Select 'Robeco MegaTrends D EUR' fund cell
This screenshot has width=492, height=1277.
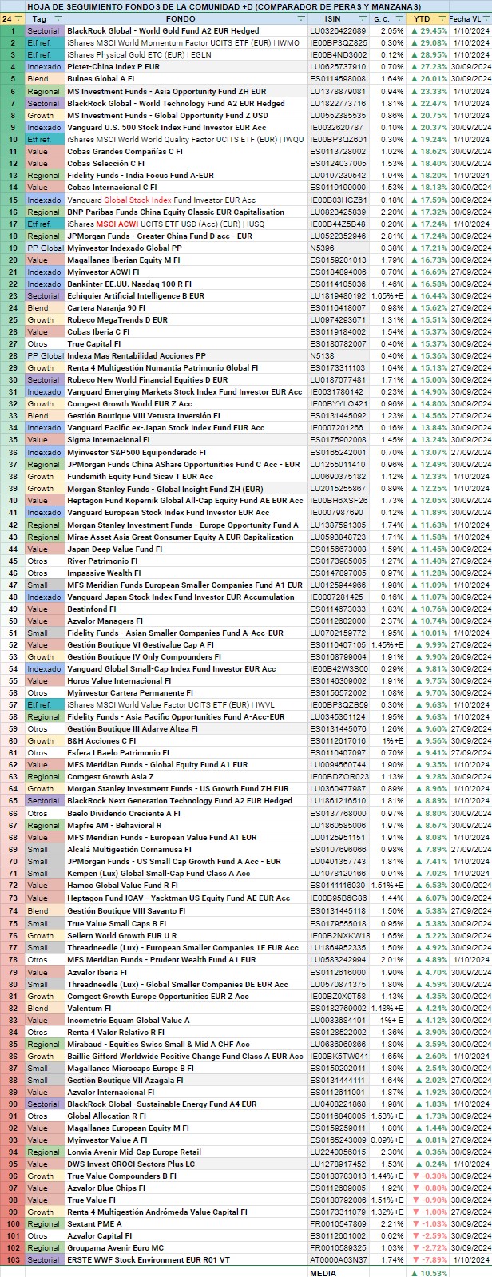(185, 319)
